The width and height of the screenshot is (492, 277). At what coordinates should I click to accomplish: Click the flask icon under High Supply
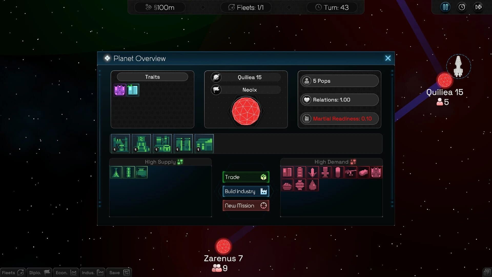point(116,172)
